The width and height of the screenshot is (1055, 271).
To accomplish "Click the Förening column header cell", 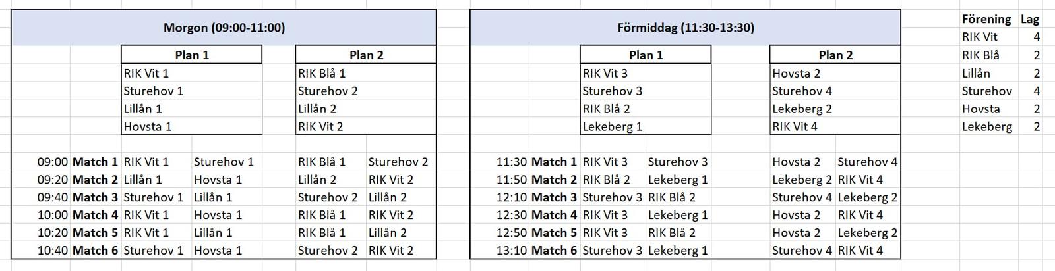I will tap(986, 19).
